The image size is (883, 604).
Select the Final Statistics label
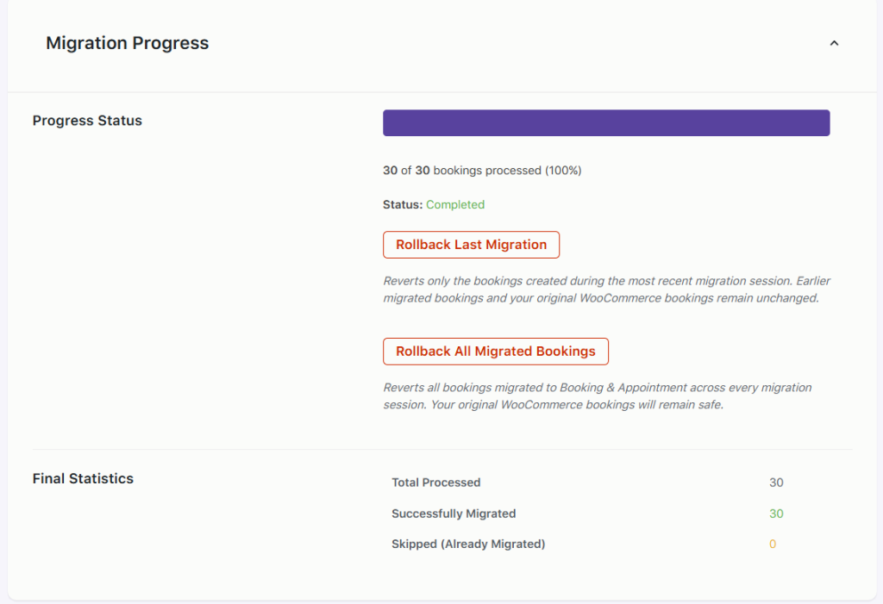pos(83,478)
